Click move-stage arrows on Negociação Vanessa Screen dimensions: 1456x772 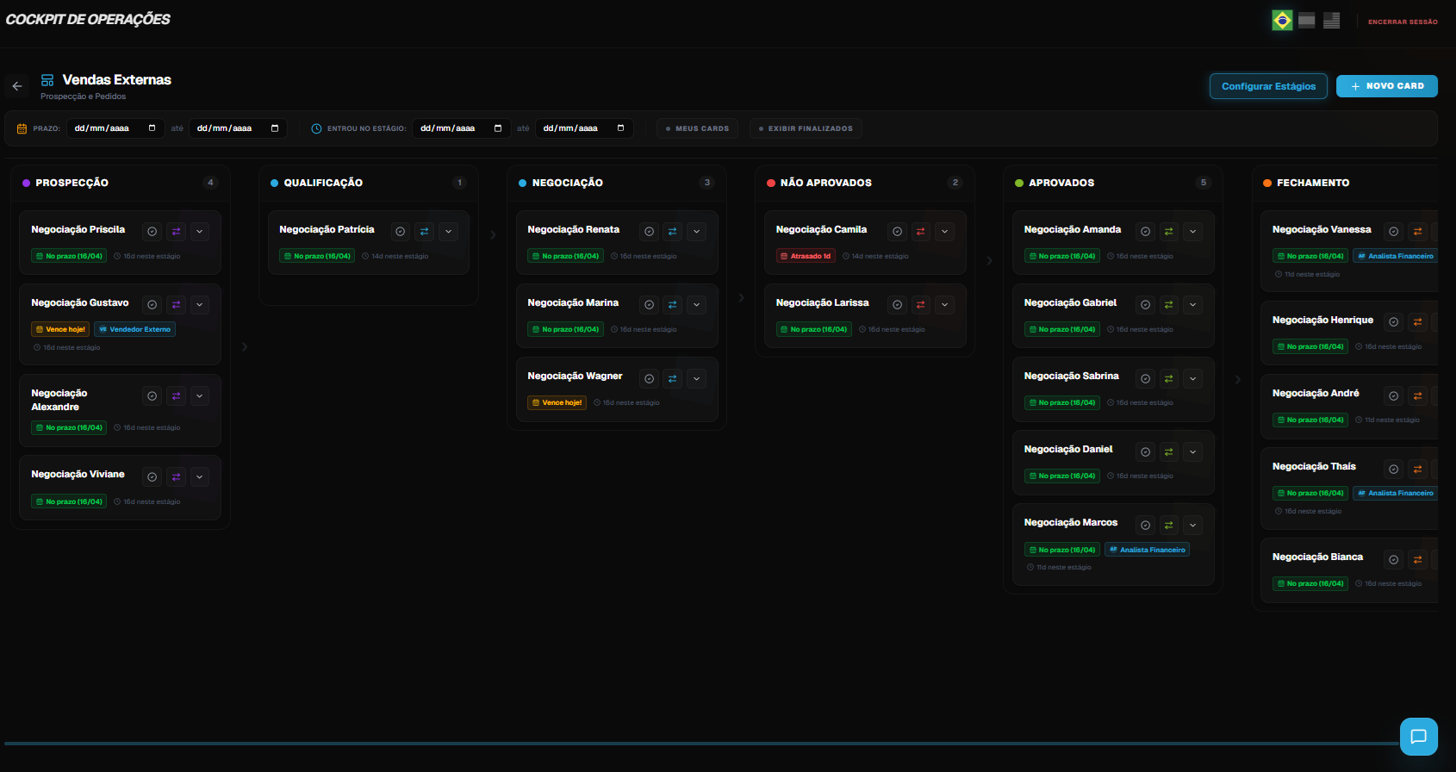pos(1417,232)
